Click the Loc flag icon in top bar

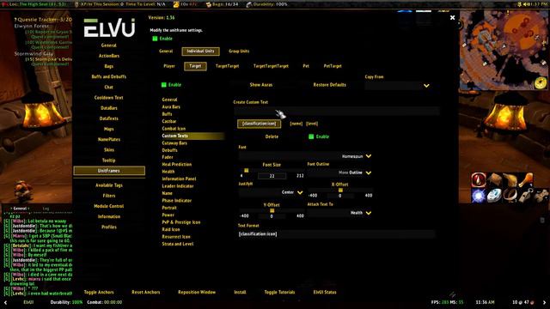click(x=4, y=4)
